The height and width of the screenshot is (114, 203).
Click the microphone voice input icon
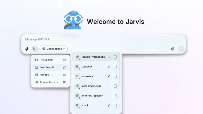tap(173, 49)
